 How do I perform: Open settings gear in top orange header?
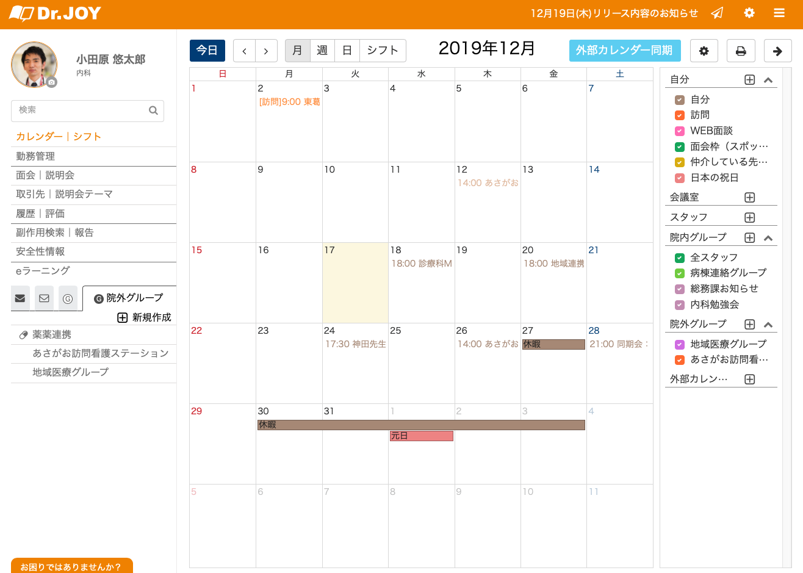(x=749, y=13)
